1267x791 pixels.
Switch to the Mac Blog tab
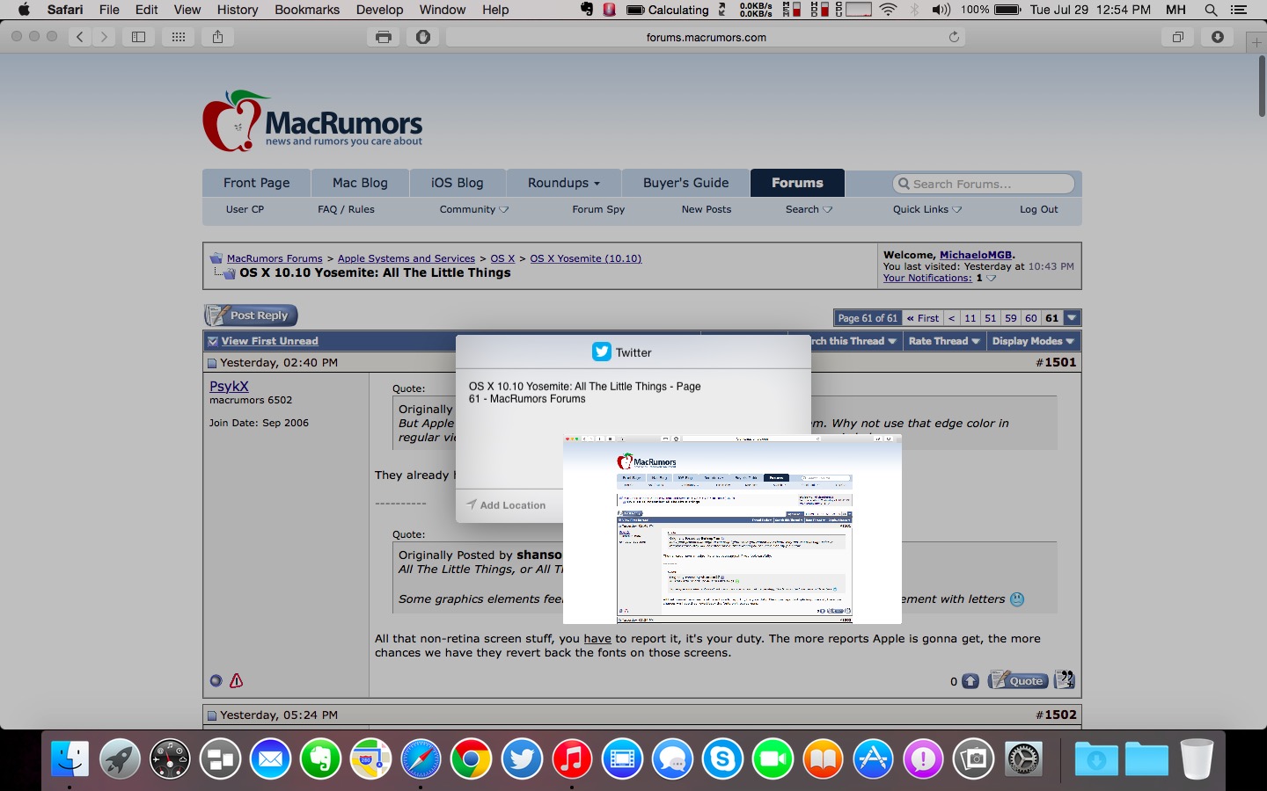coord(360,183)
